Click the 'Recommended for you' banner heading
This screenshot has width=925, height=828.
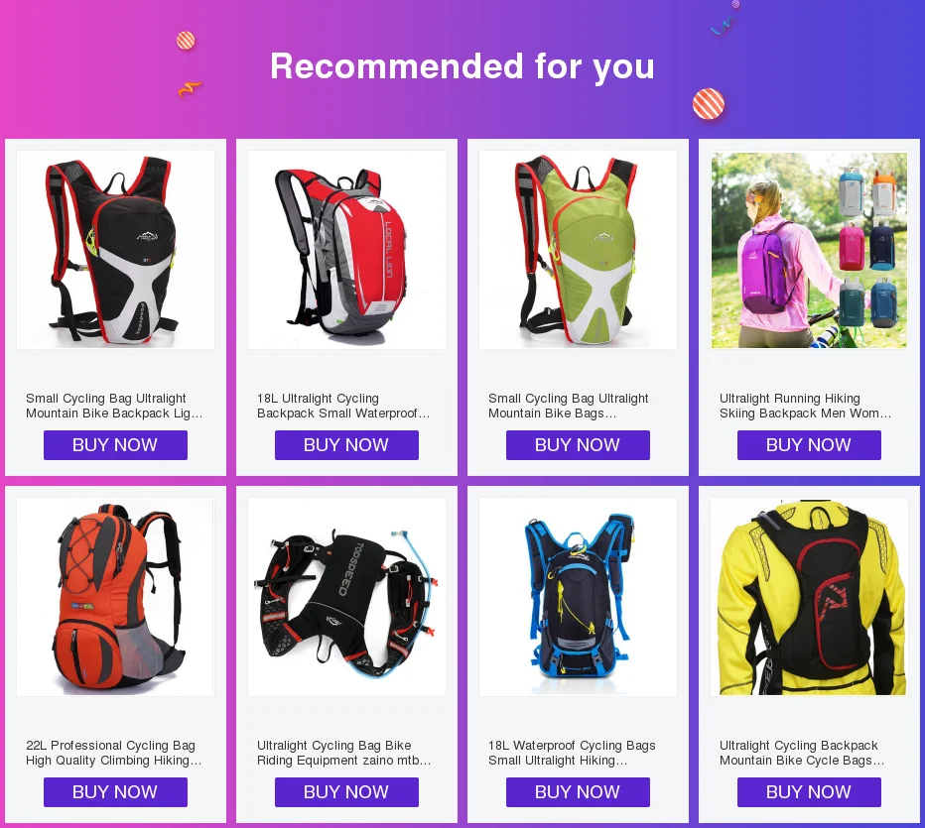coord(462,65)
